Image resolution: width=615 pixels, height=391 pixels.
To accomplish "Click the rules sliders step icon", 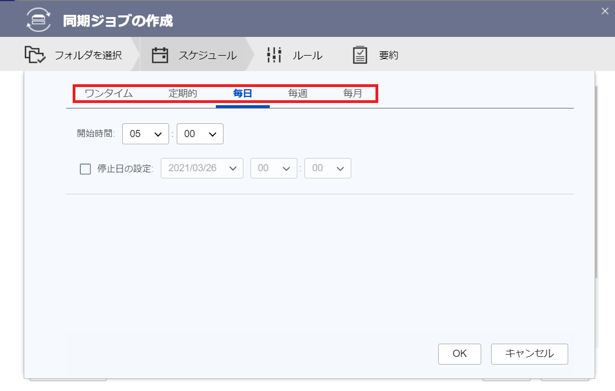I will pos(274,55).
